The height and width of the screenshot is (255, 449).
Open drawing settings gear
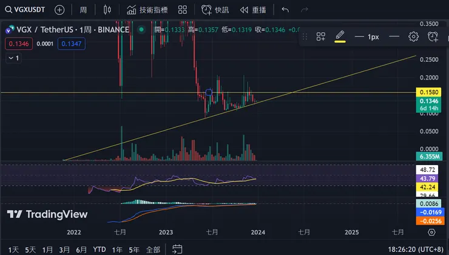413,36
